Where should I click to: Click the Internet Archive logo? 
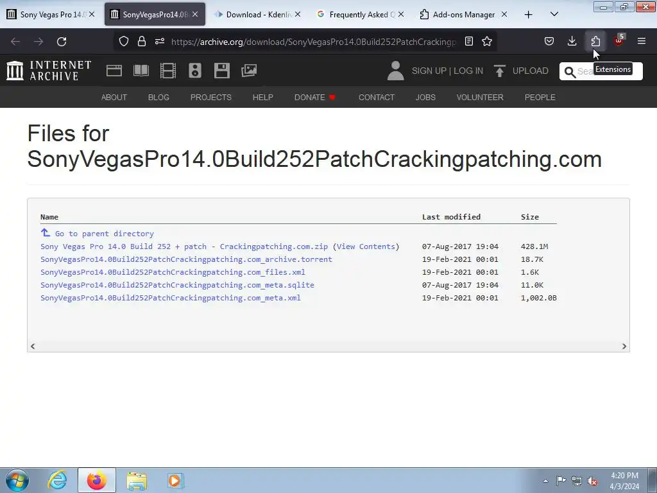[x=49, y=71]
